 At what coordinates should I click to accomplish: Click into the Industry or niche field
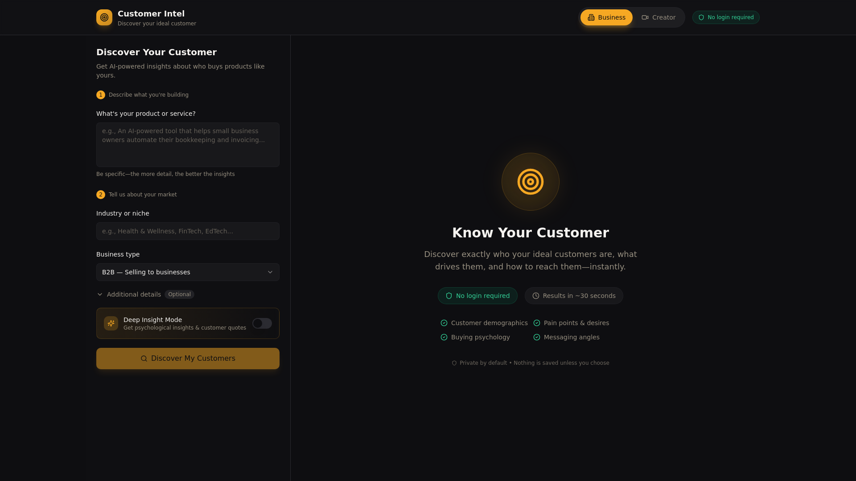point(188,231)
